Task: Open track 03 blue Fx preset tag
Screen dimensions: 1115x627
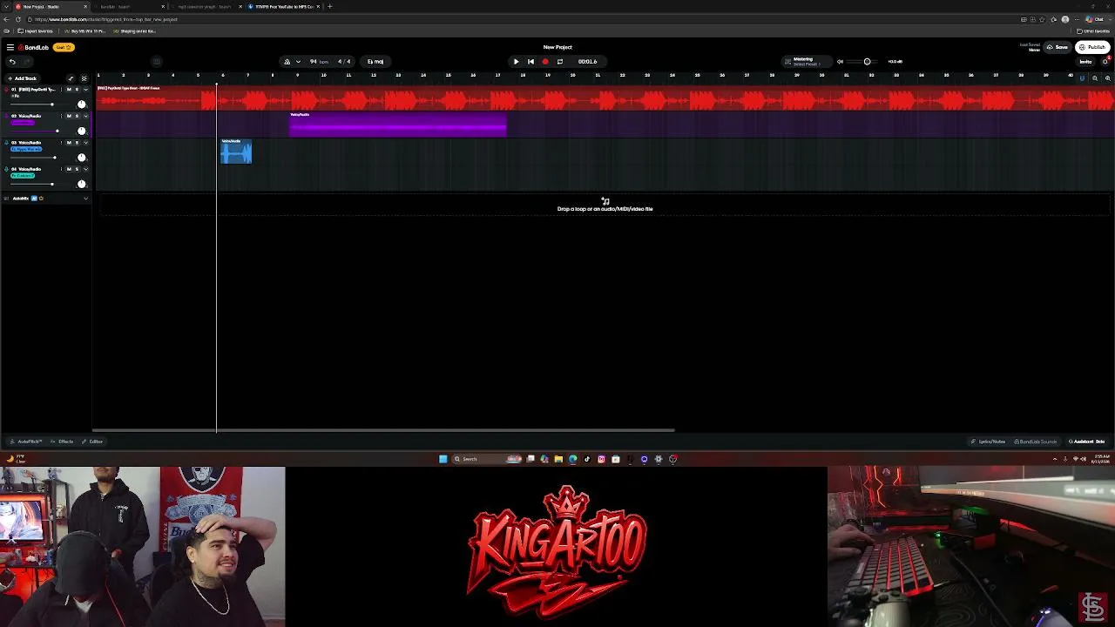Action: pos(26,149)
